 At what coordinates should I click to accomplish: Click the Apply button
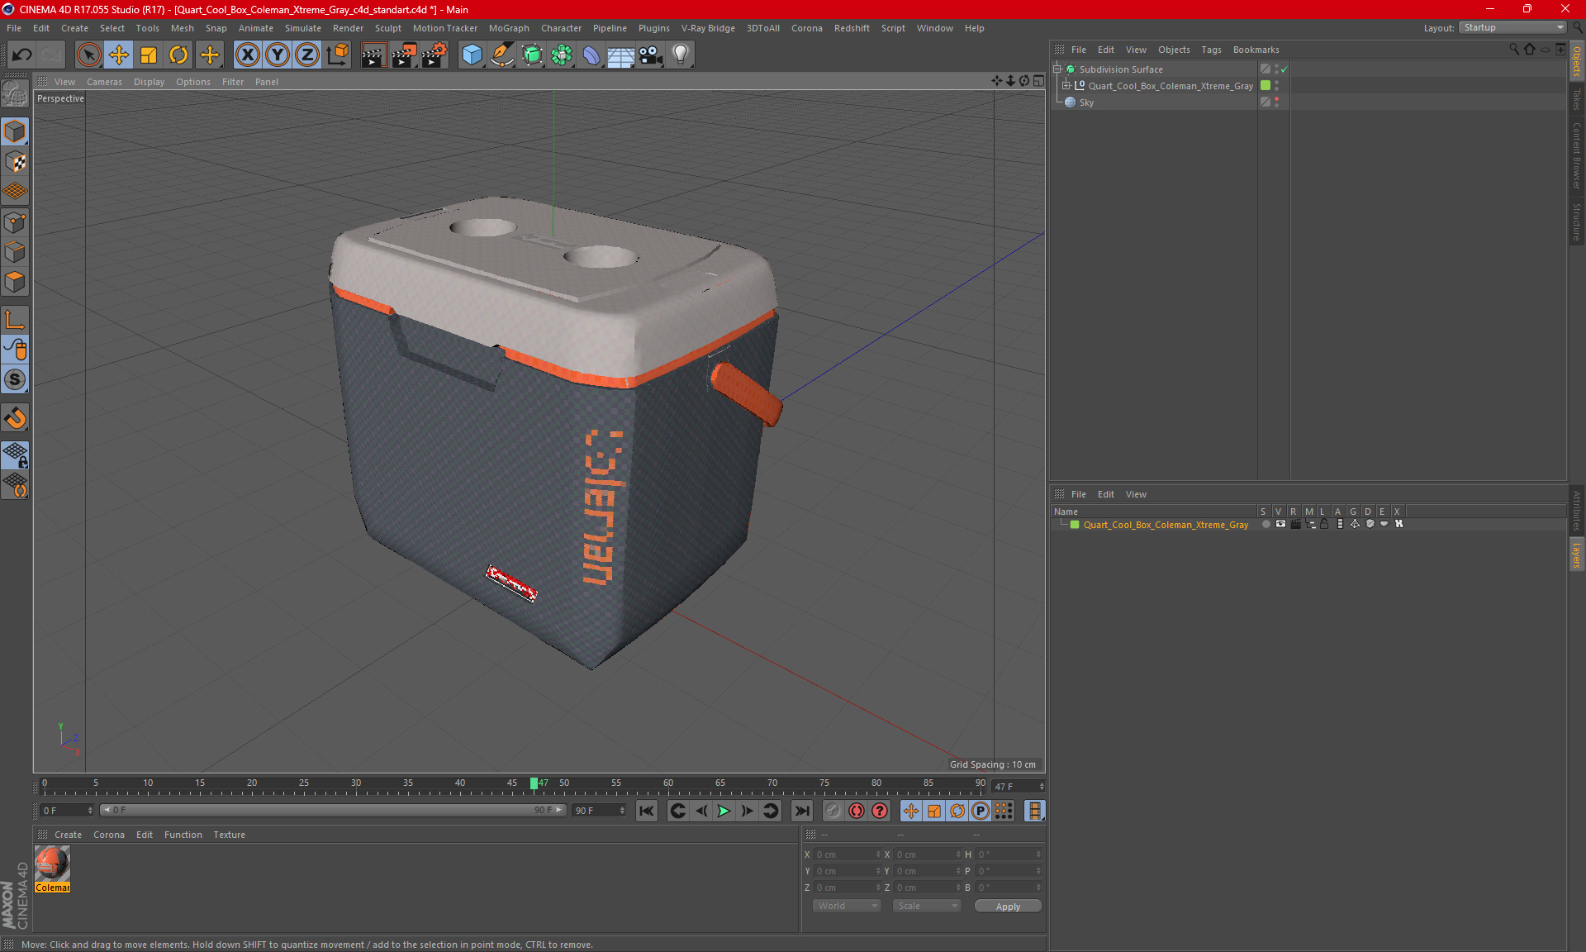[1008, 907]
